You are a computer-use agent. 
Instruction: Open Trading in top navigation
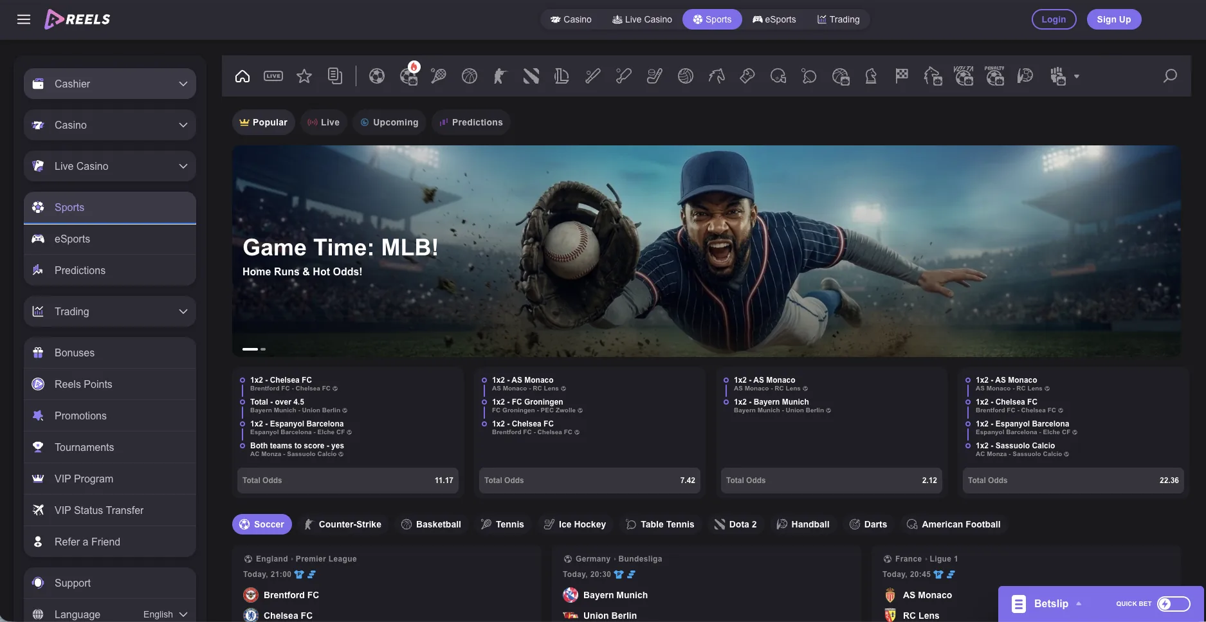pos(838,19)
